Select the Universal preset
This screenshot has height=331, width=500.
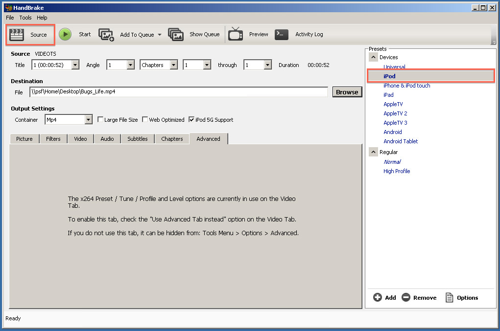point(394,67)
